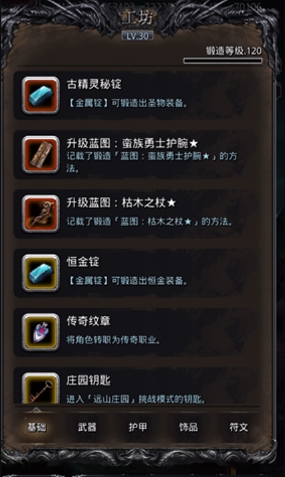Open the 庄园钥匙 recipe title

click(89, 380)
